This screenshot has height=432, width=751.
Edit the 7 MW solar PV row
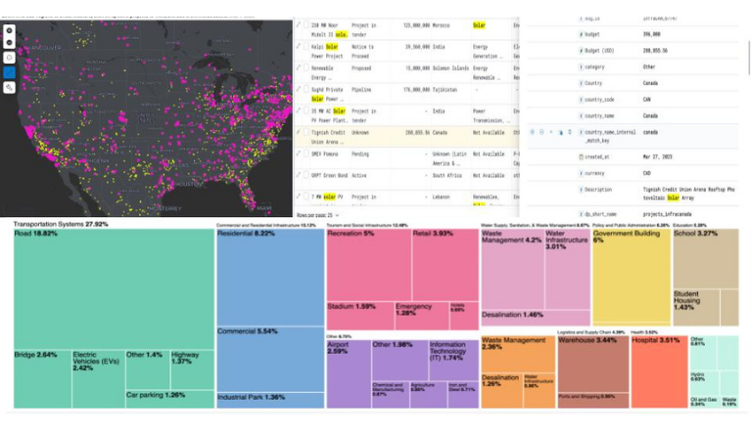[x=299, y=196]
